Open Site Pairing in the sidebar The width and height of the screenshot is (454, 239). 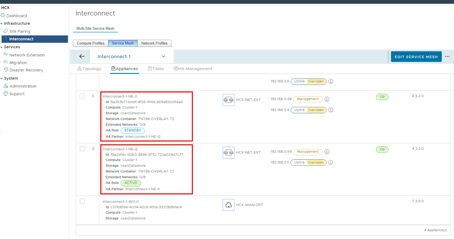point(20,31)
